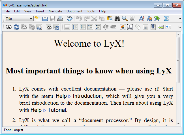Image resolution: width=184 pixels, height=135 pixels.
Task: Insert math with the Sigma icon
Action: click(166, 18)
